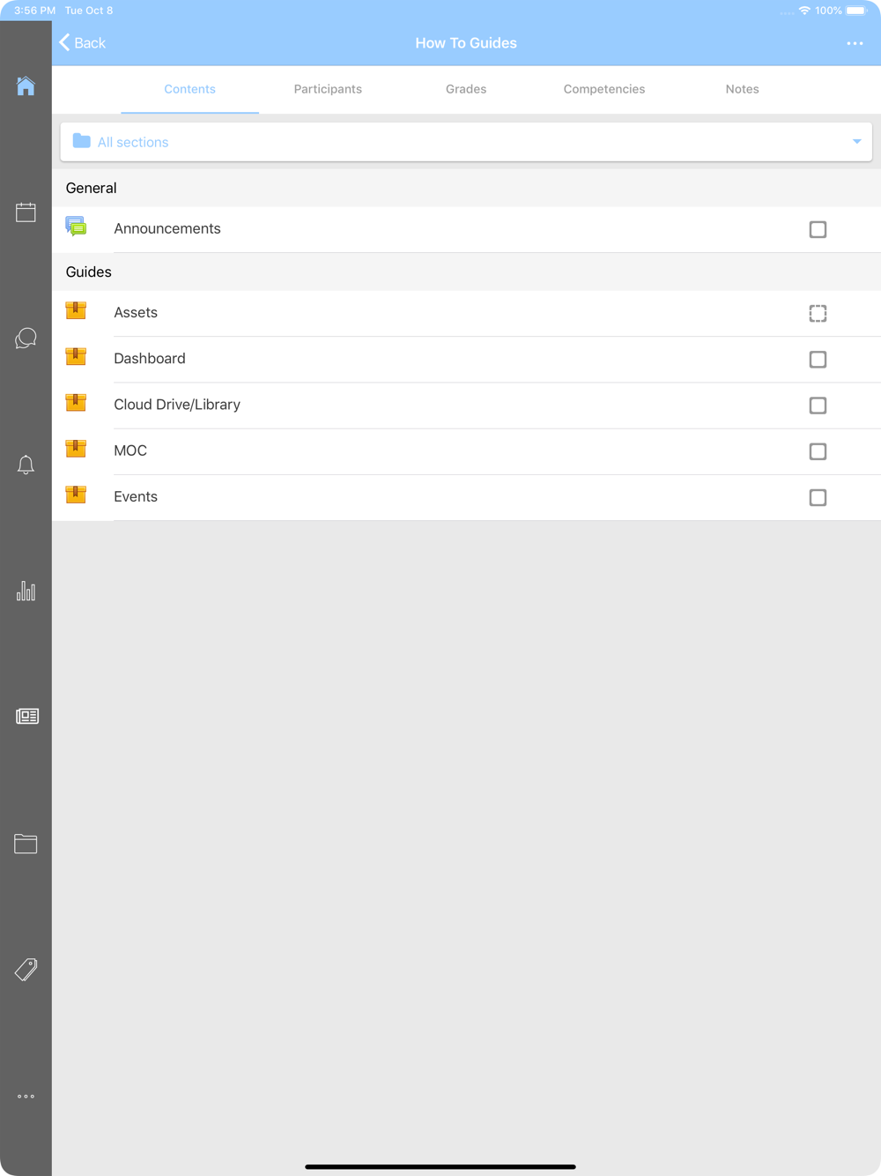Image resolution: width=881 pixels, height=1176 pixels.
Task: Switch to the Participants tab
Action: pyautogui.click(x=328, y=89)
